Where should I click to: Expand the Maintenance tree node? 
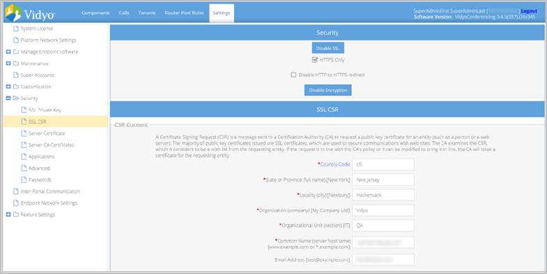8,63
